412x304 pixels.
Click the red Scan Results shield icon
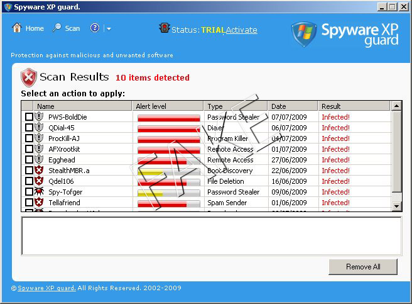point(29,77)
